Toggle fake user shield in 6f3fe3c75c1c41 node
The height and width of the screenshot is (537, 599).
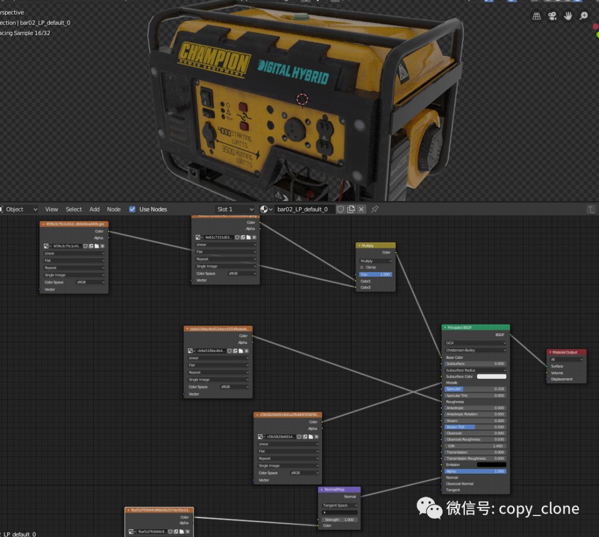click(x=85, y=246)
